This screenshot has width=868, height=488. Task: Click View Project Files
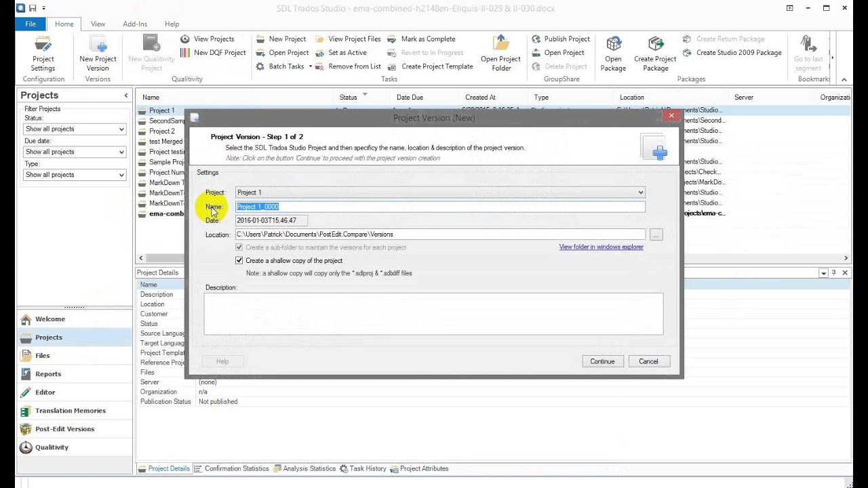coord(348,39)
